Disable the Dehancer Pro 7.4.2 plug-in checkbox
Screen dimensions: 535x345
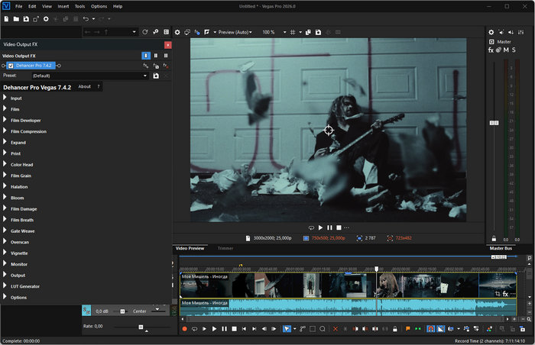[11, 66]
